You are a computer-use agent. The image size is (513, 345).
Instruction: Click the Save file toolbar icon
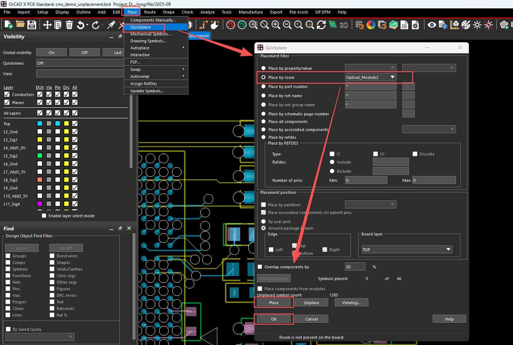coord(32,25)
